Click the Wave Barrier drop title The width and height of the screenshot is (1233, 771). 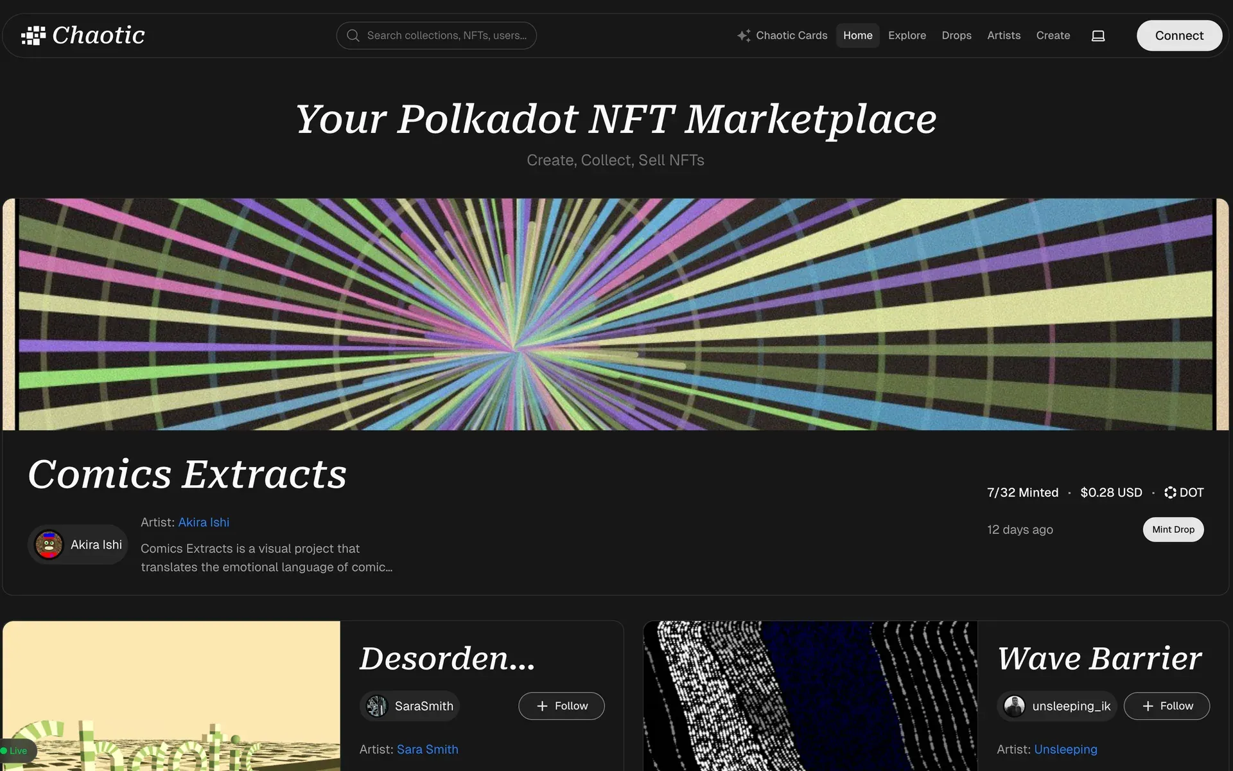point(1099,659)
